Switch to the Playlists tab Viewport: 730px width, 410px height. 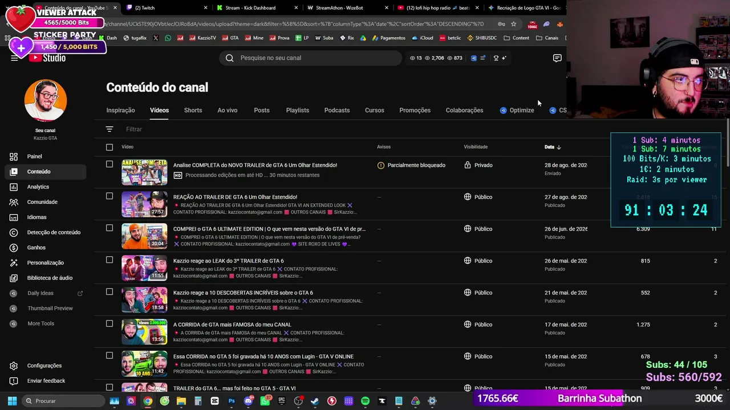pyautogui.click(x=297, y=110)
